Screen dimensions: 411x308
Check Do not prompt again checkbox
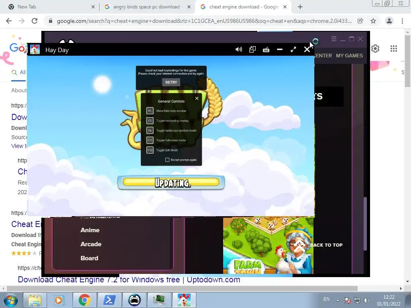click(x=167, y=160)
